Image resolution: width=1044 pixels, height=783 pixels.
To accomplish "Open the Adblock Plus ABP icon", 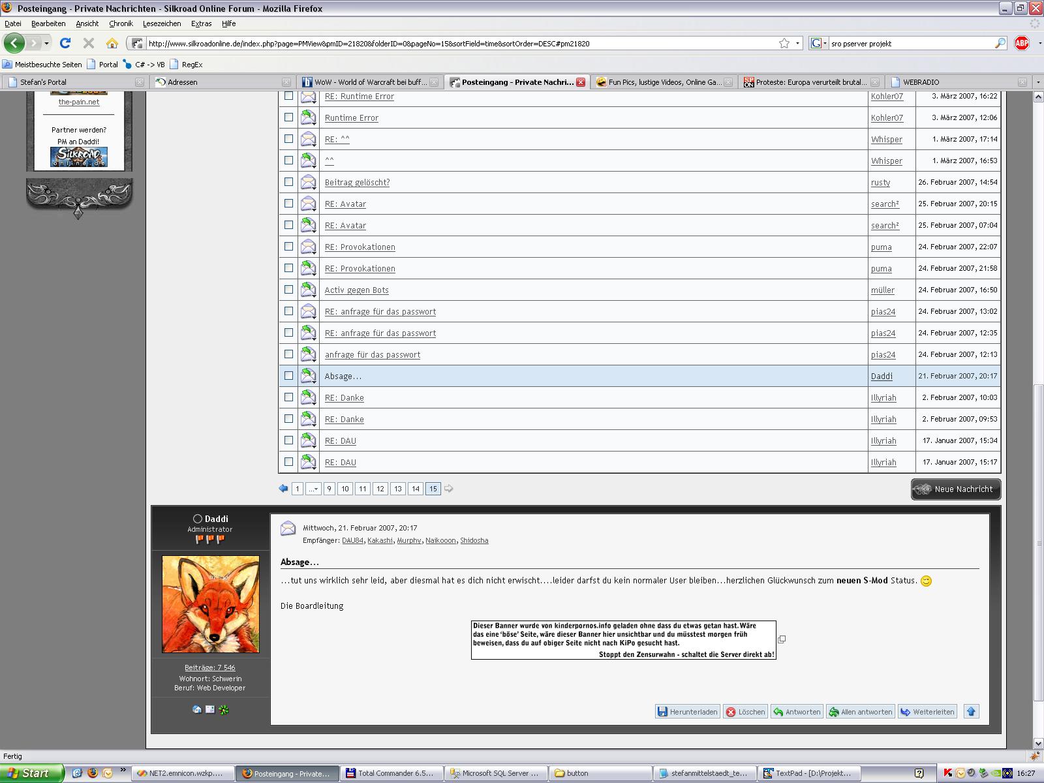I will [1022, 43].
